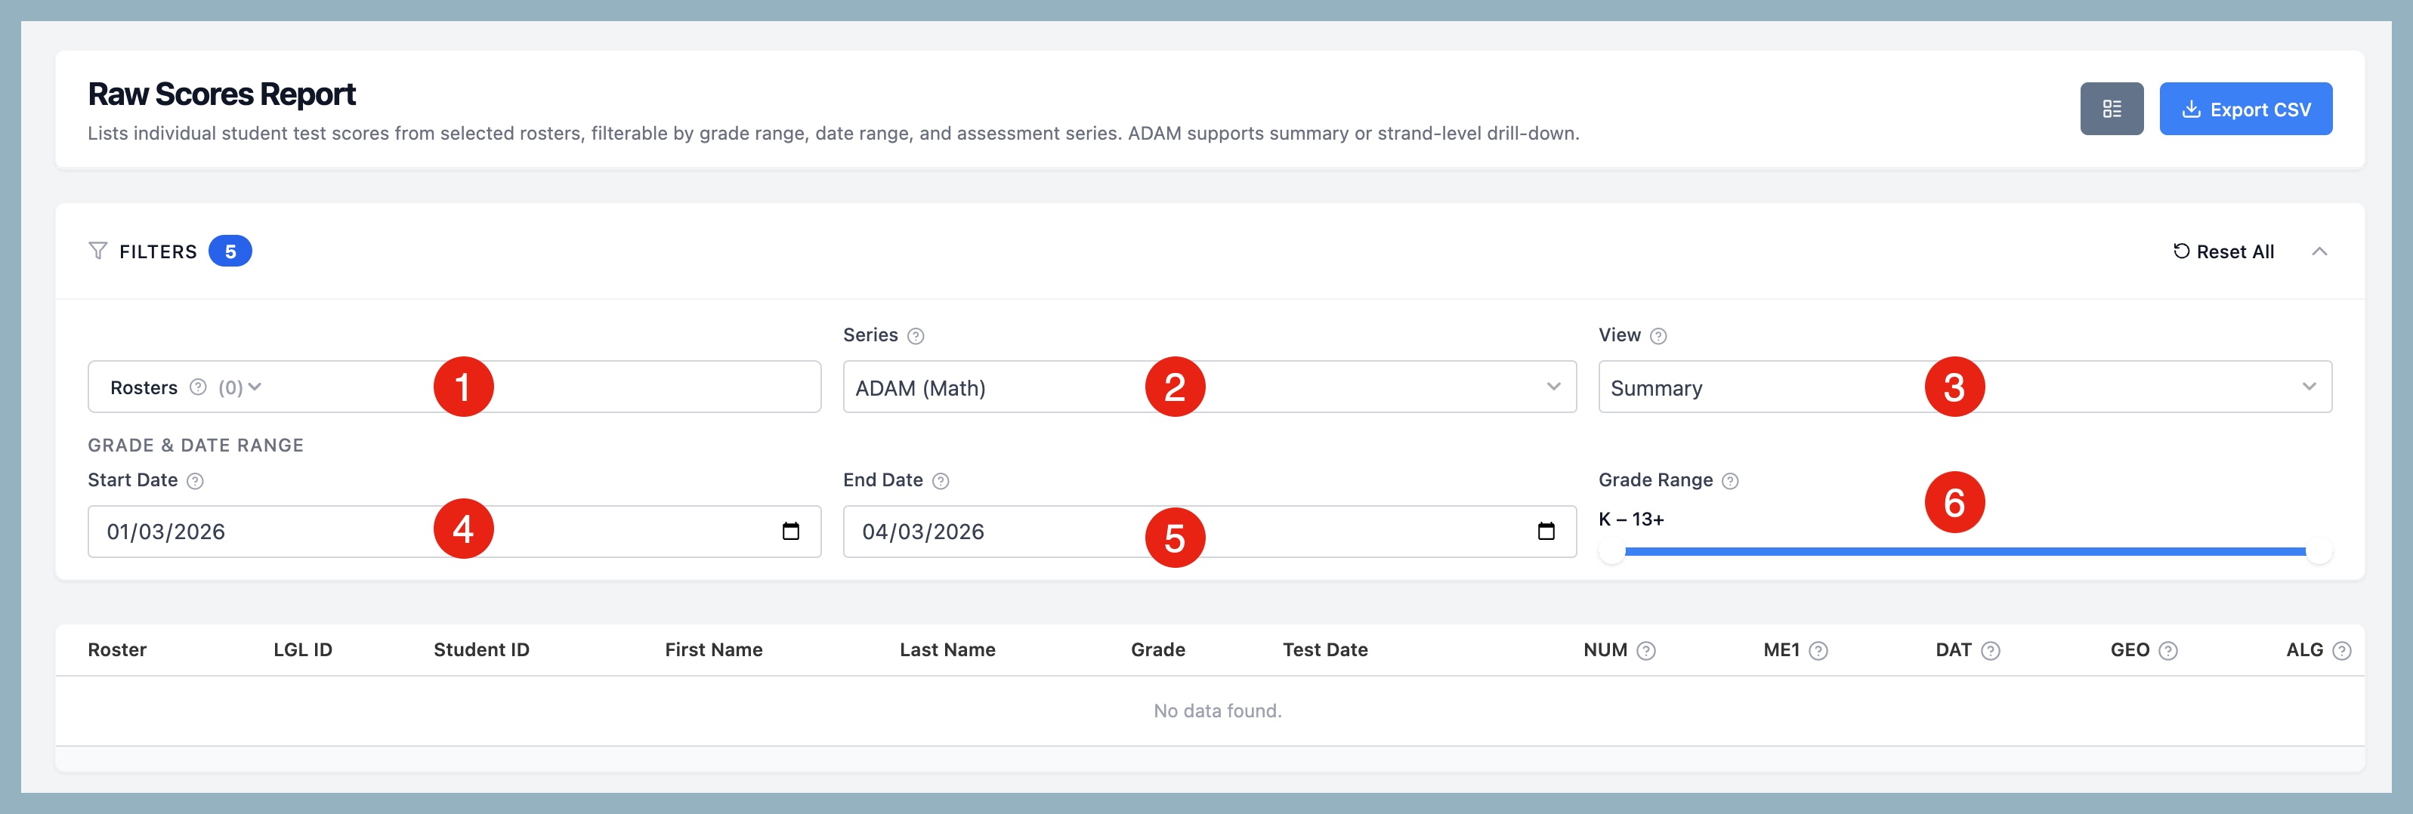
Task: Click the Test Date column header
Action: (1324, 649)
